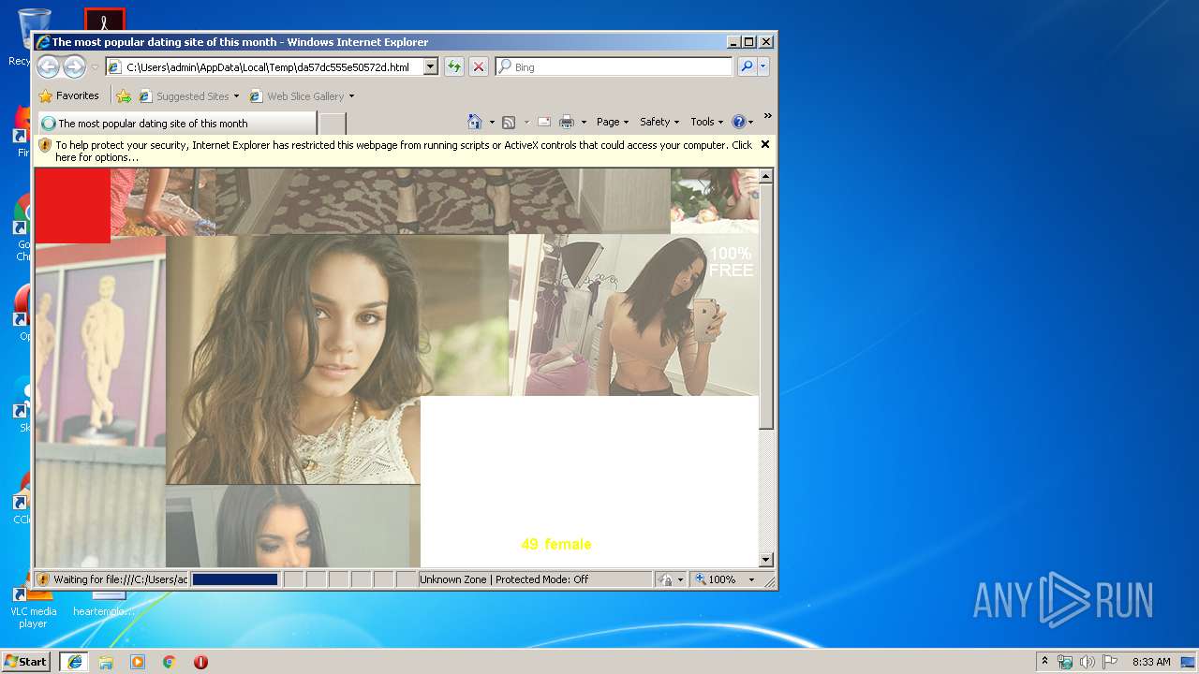Screen dimensions: 1199x674
Task: Open the Safety menu
Action: pyautogui.click(x=659, y=122)
